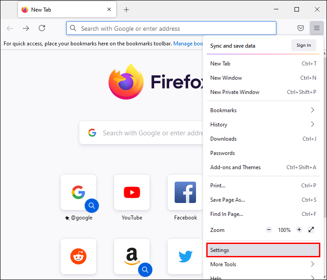Viewport: 327px width, 280px height.
Task: Reset zoom by clicking 100%
Action: coord(284,230)
